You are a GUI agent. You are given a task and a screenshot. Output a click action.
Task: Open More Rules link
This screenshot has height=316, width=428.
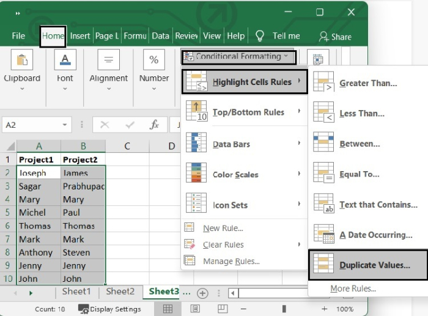click(353, 288)
